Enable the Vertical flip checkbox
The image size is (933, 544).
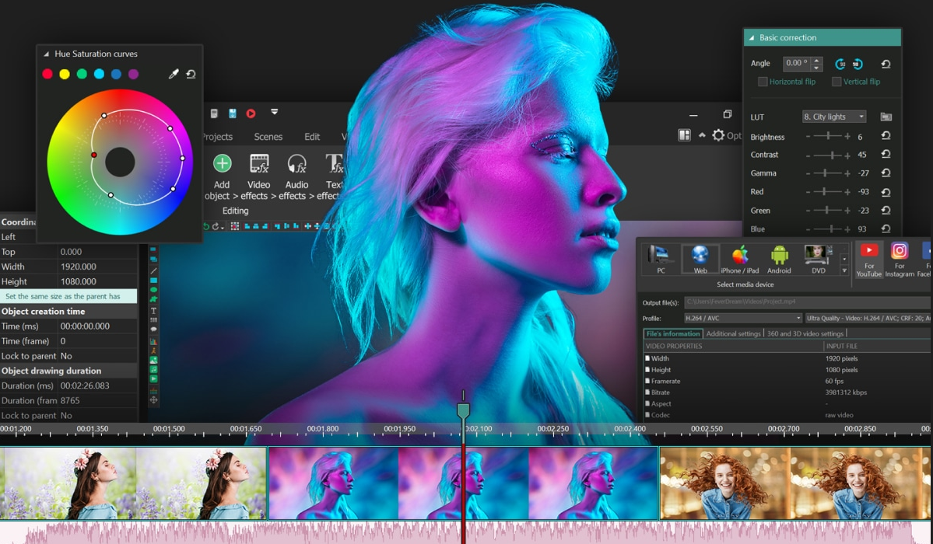[x=837, y=82]
